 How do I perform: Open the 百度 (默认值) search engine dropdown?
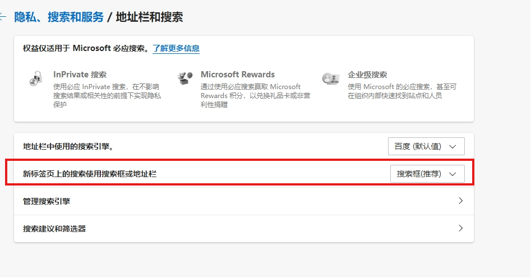click(x=426, y=146)
